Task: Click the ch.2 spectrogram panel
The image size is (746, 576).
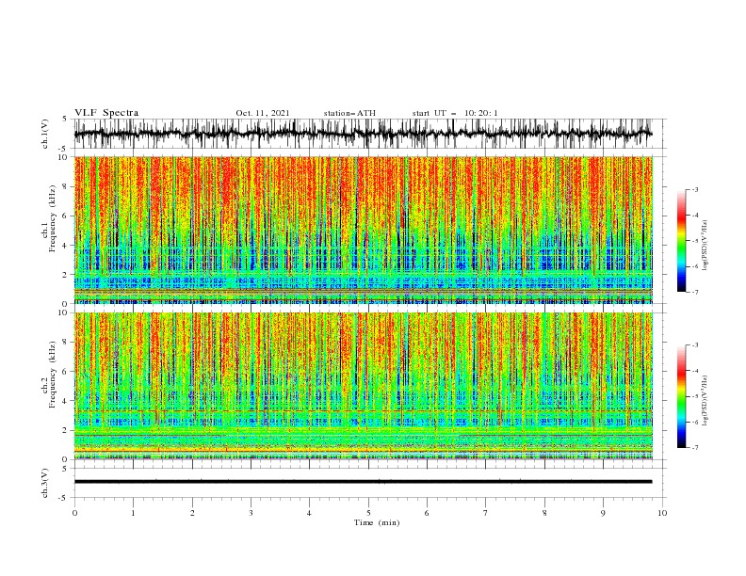Action: pos(364,386)
